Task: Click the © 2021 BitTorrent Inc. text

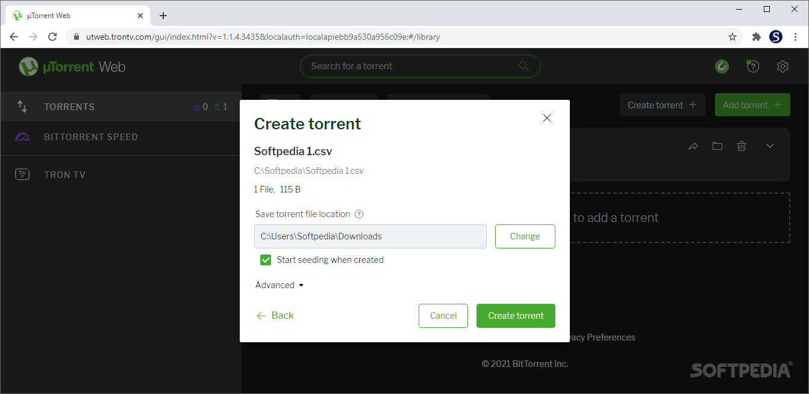Action: (x=525, y=364)
